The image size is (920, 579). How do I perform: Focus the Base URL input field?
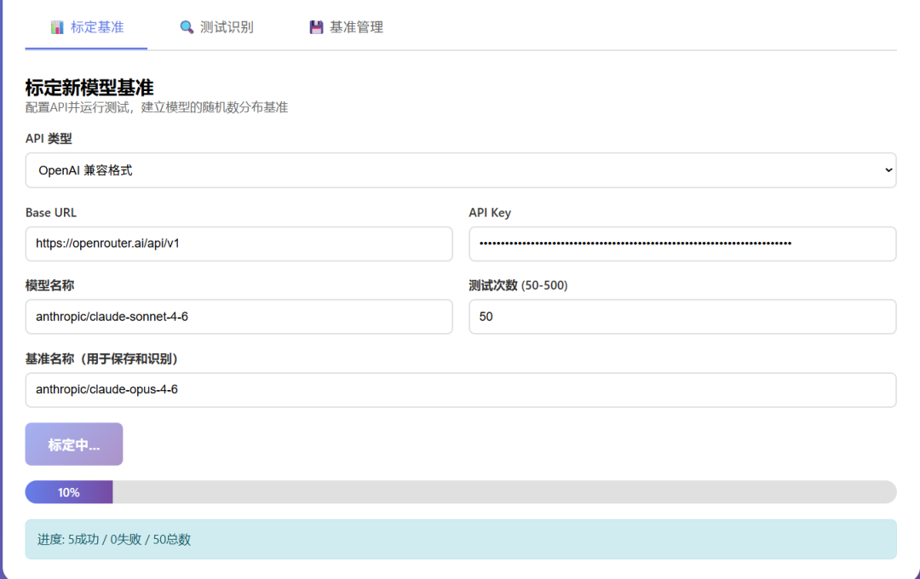(239, 244)
